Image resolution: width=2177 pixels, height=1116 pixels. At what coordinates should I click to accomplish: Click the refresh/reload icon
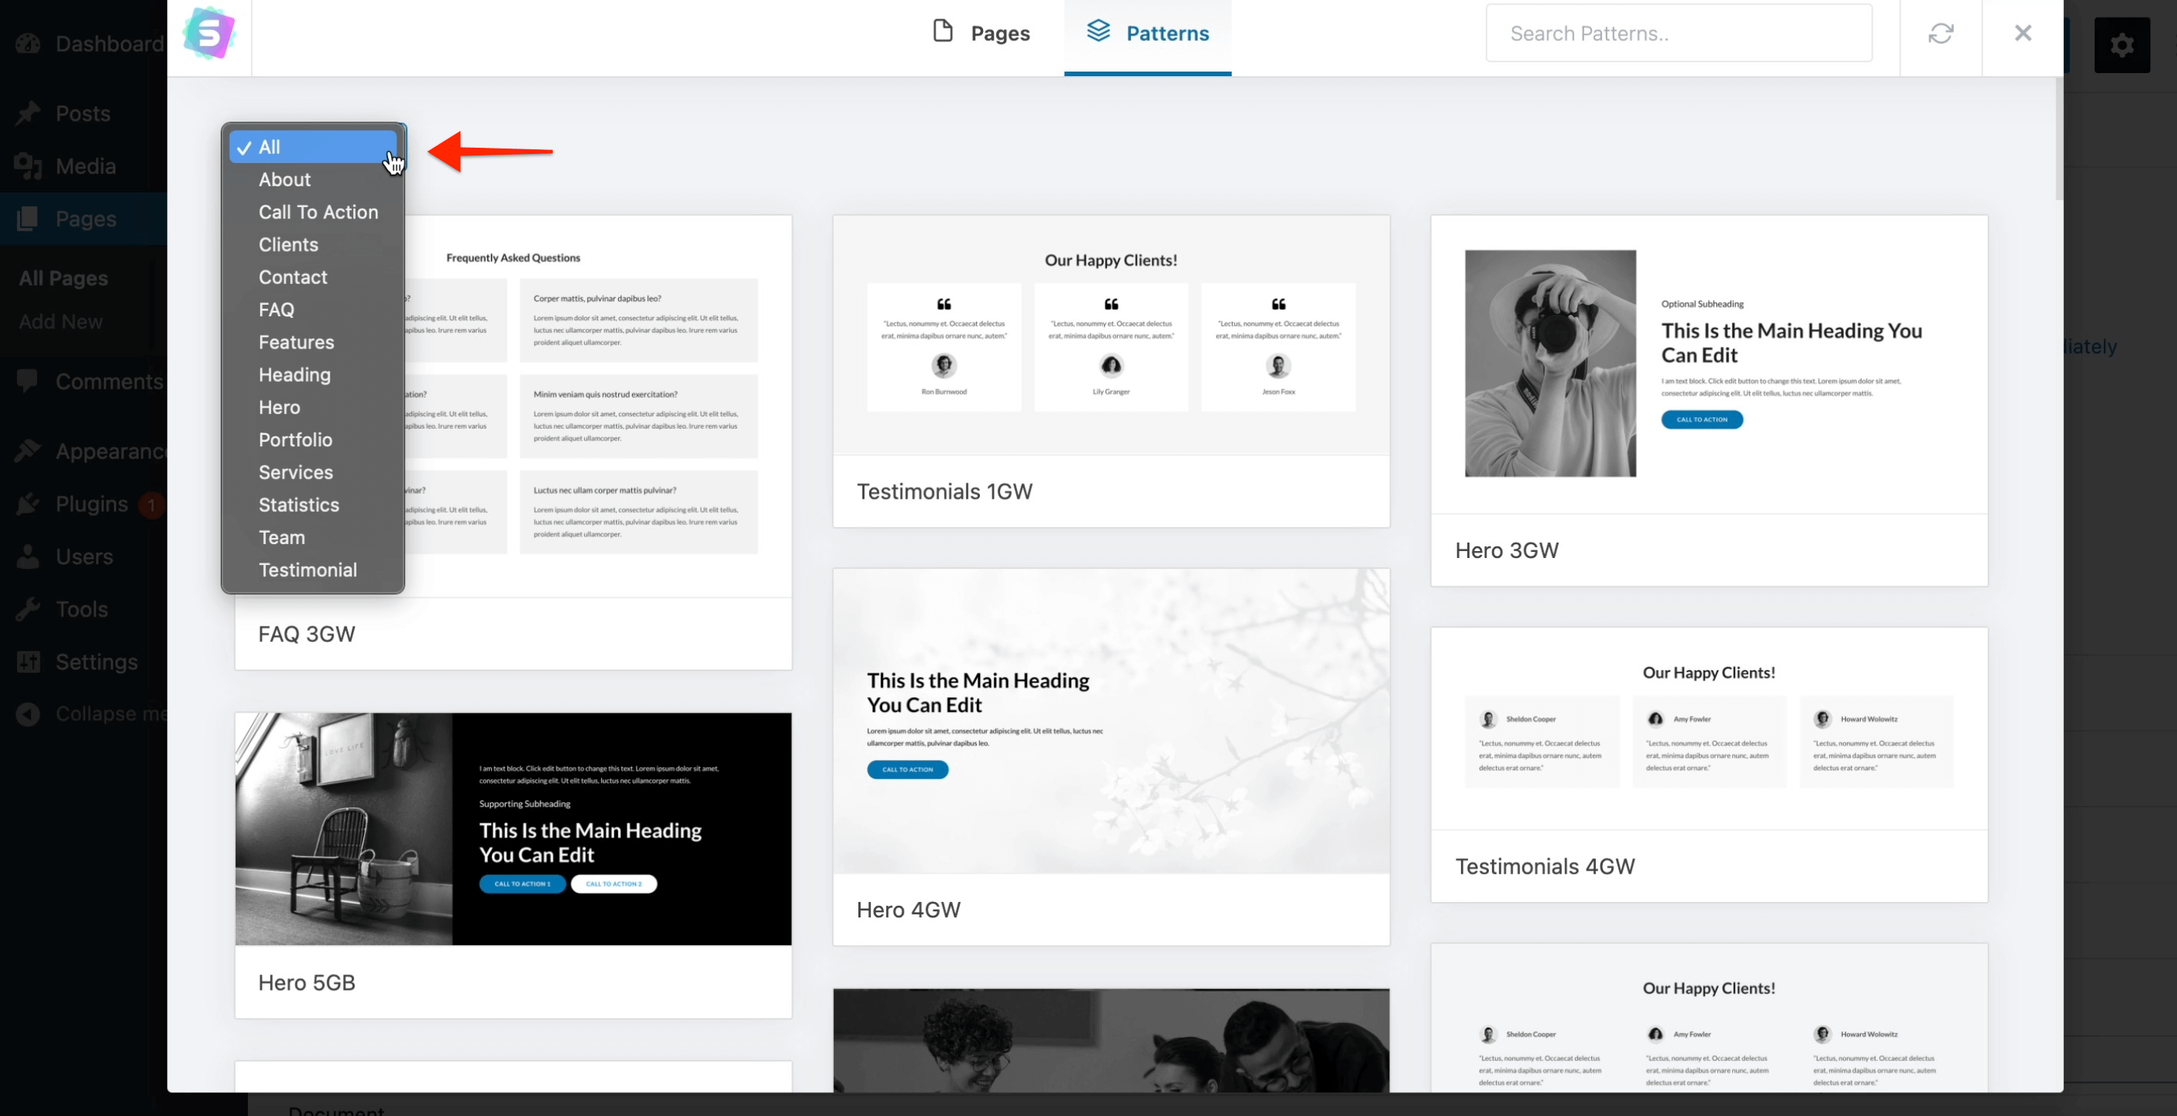tap(1941, 32)
